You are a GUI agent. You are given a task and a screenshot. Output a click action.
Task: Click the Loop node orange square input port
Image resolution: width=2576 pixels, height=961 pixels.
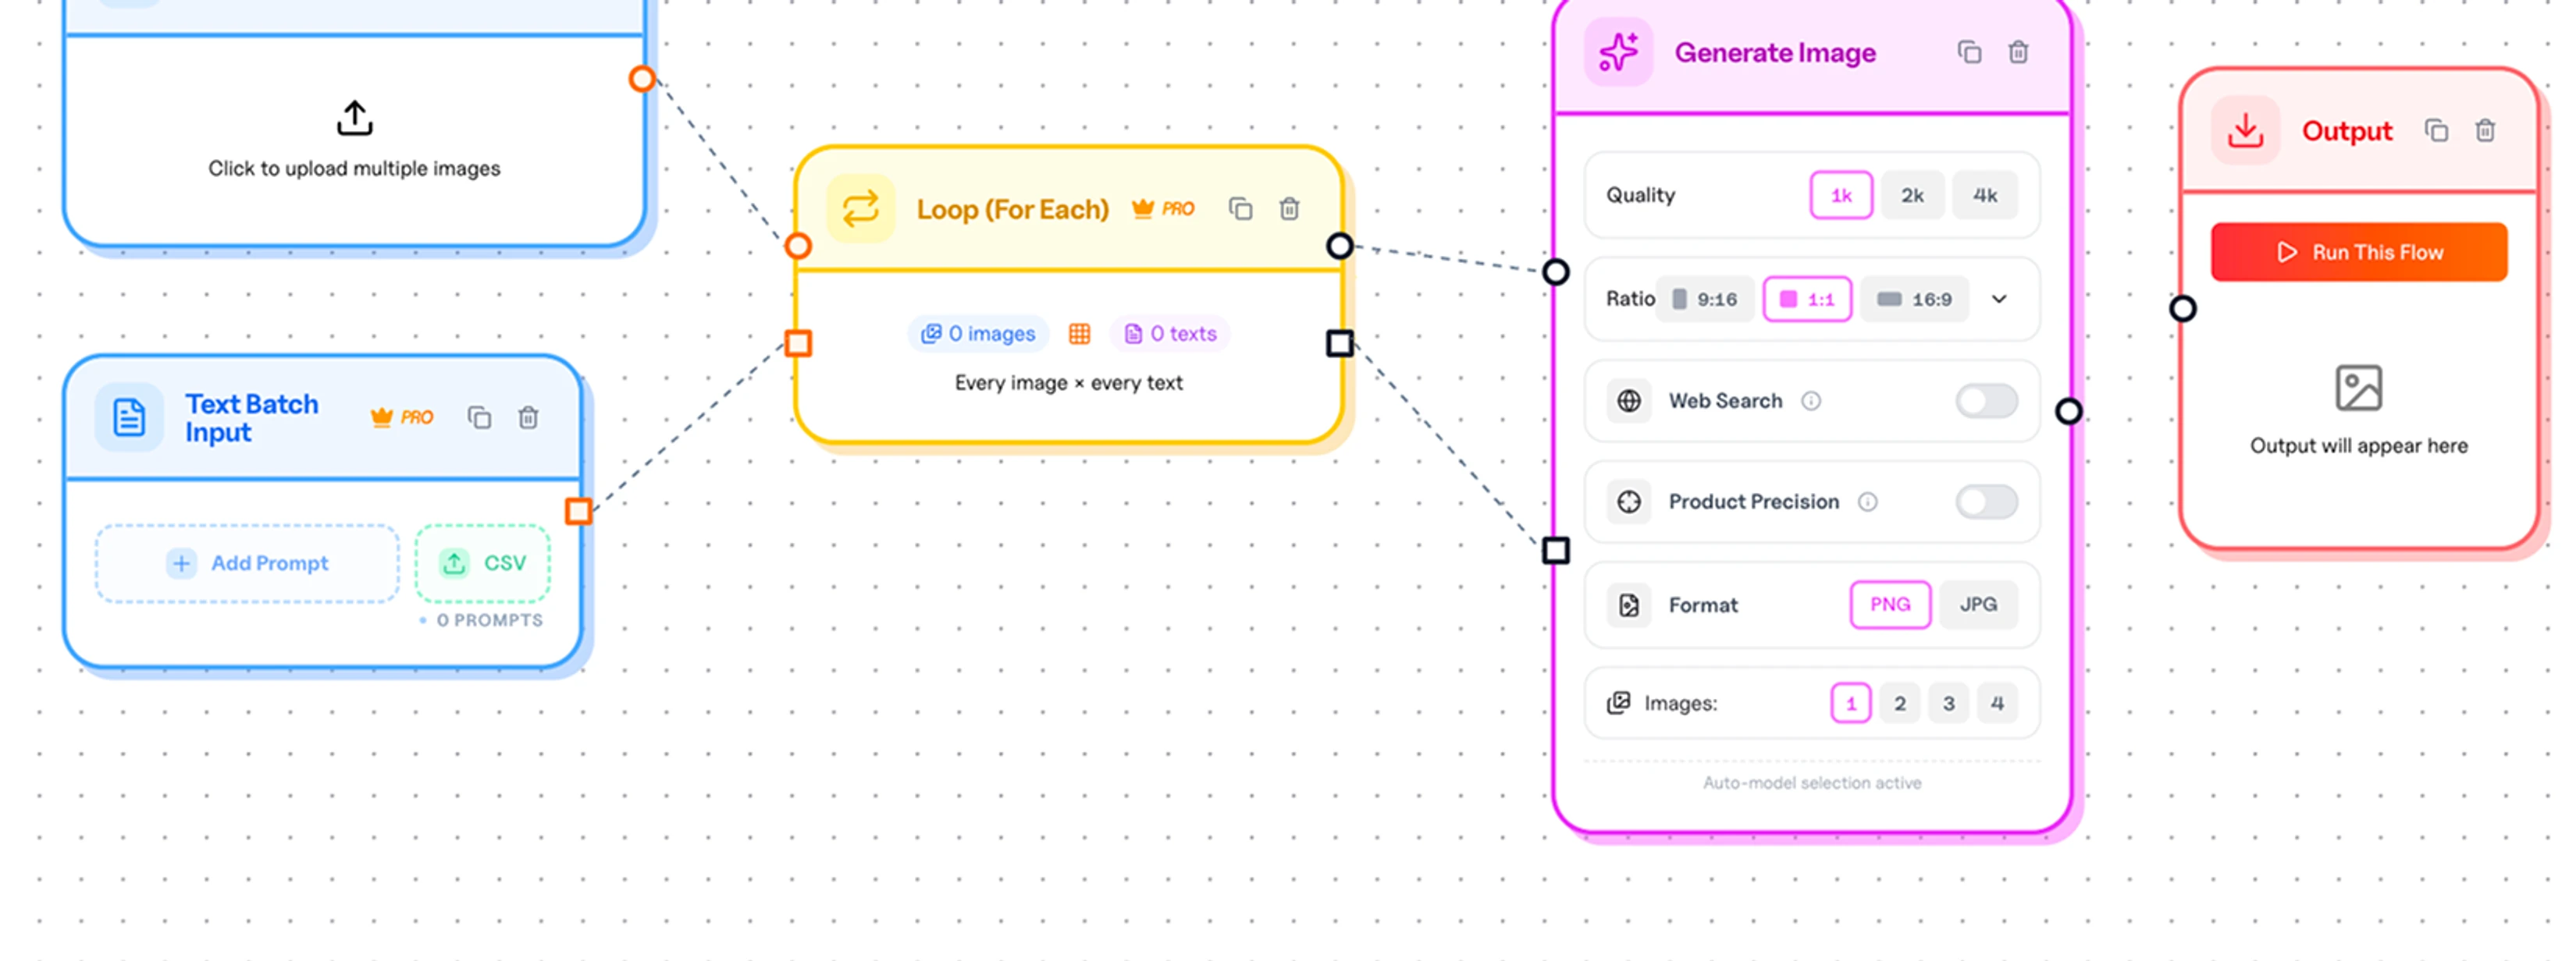click(798, 344)
